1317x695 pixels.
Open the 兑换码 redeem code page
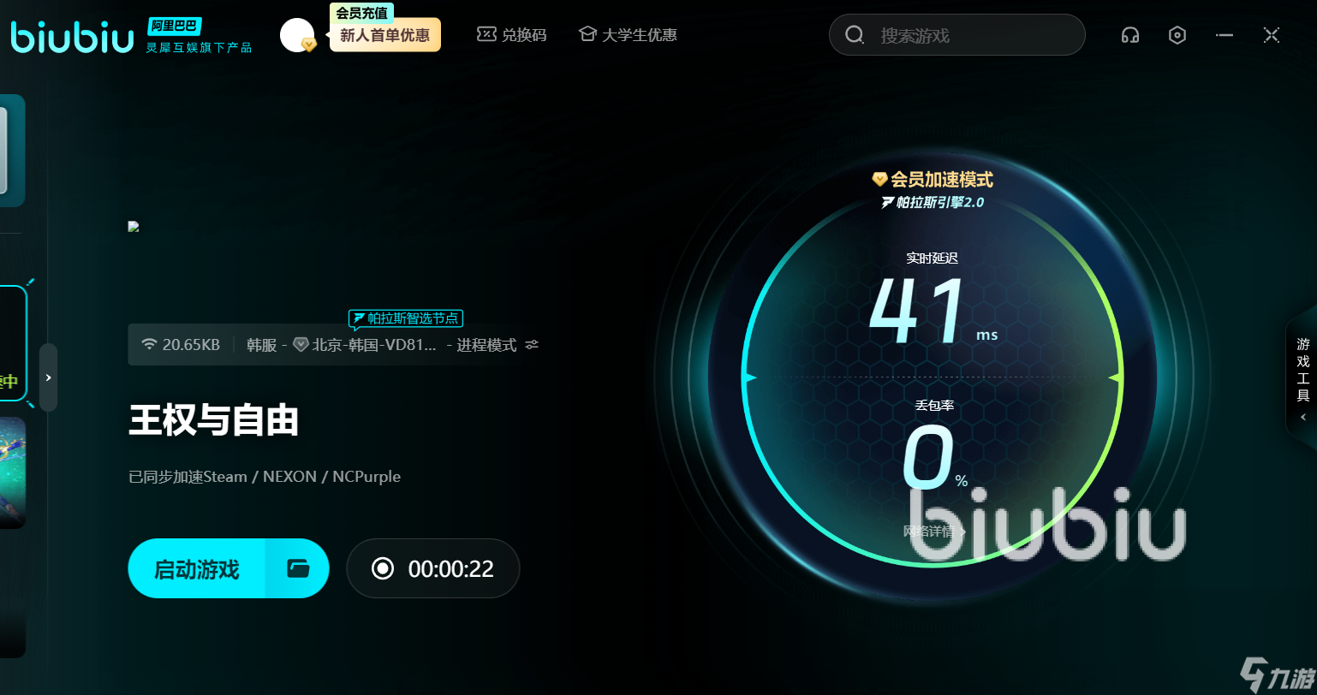coord(511,35)
